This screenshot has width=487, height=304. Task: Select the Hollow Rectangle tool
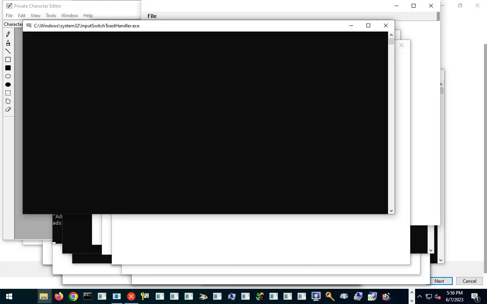pyautogui.click(x=8, y=60)
